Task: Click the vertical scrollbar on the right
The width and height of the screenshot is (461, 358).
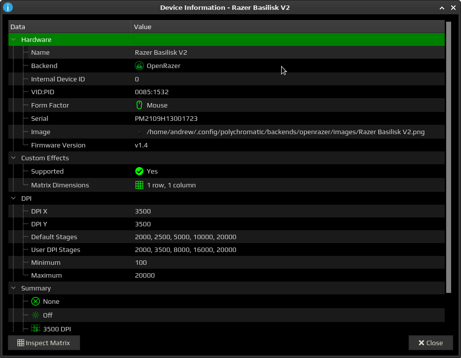Action: point(449,148)
